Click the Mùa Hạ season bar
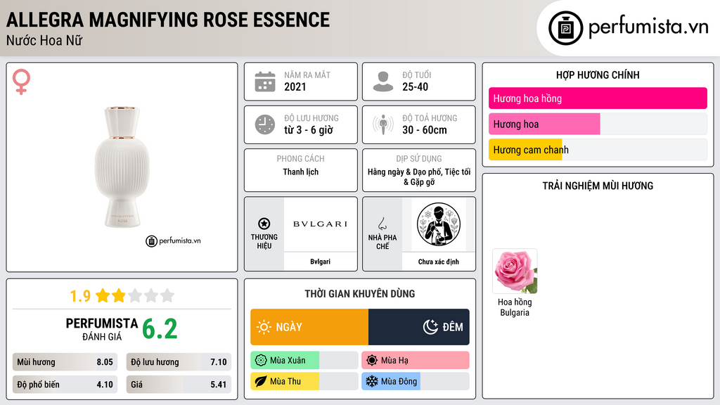720x405 pixels. pos(415,361)
